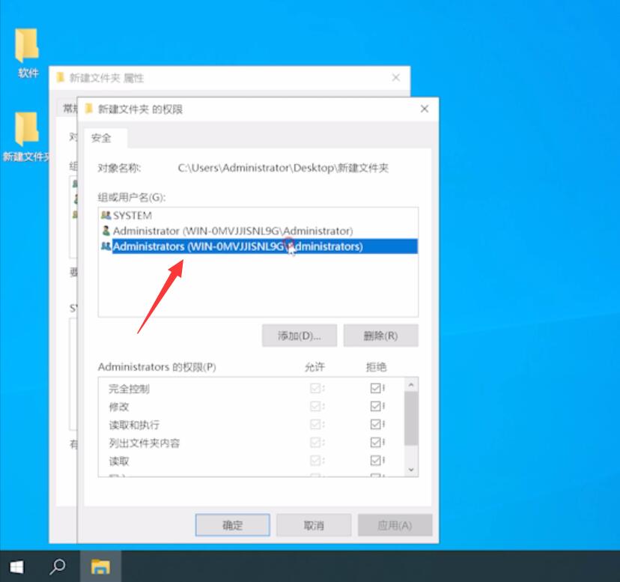Click the object path C:\Users\Administrator\Desktop\新建文件夹

tap(283, 168)
